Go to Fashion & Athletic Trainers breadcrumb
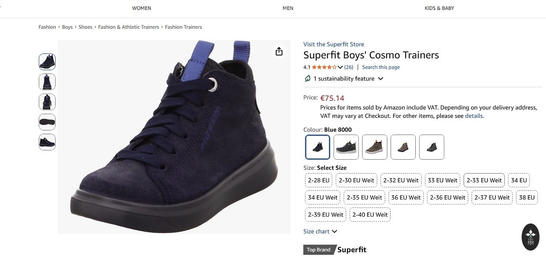The image size is (546, 257). click(128, 27)
